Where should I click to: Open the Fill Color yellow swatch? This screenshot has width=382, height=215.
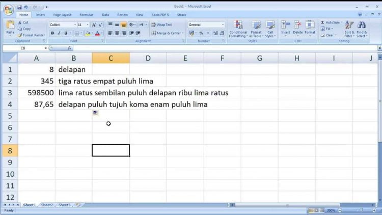point(88,33)
